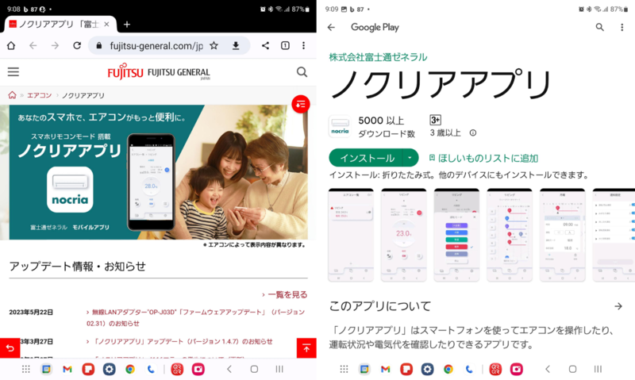Image resolution: width=635 pixels, height=380 pixels.
Task: Open Camera app in right taskbar
Action: click(x=517, y=369)
